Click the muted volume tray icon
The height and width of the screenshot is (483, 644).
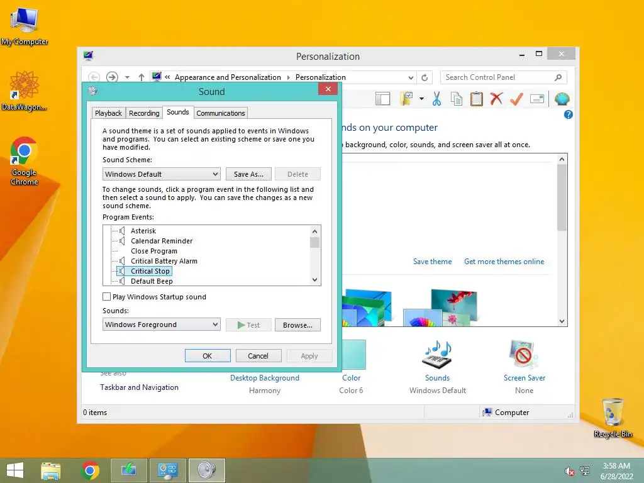(x=570, y=471)
